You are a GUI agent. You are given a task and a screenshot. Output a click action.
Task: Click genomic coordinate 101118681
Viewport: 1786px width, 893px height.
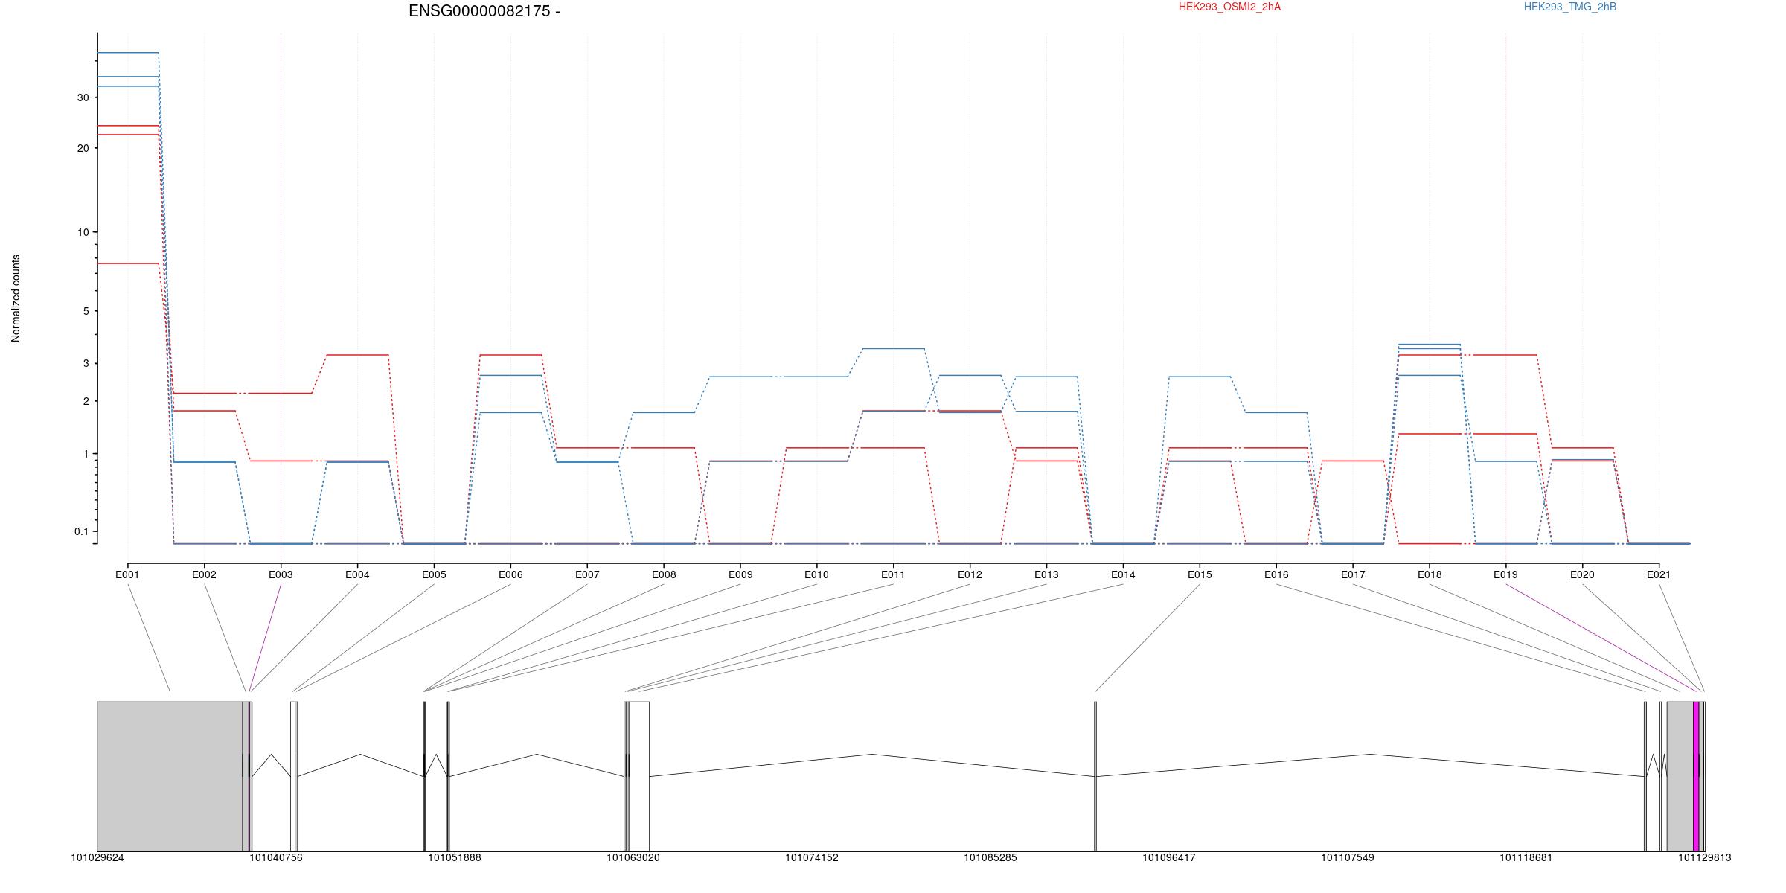tap(1526, 858)
